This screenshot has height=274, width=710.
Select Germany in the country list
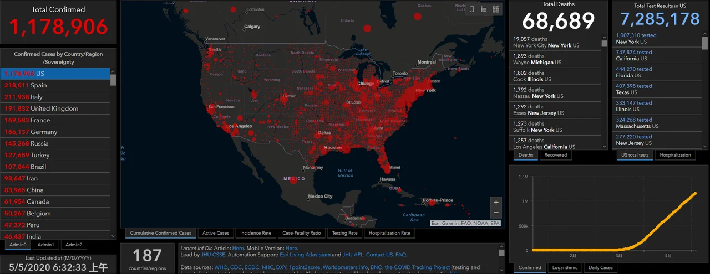coord(55,132)
